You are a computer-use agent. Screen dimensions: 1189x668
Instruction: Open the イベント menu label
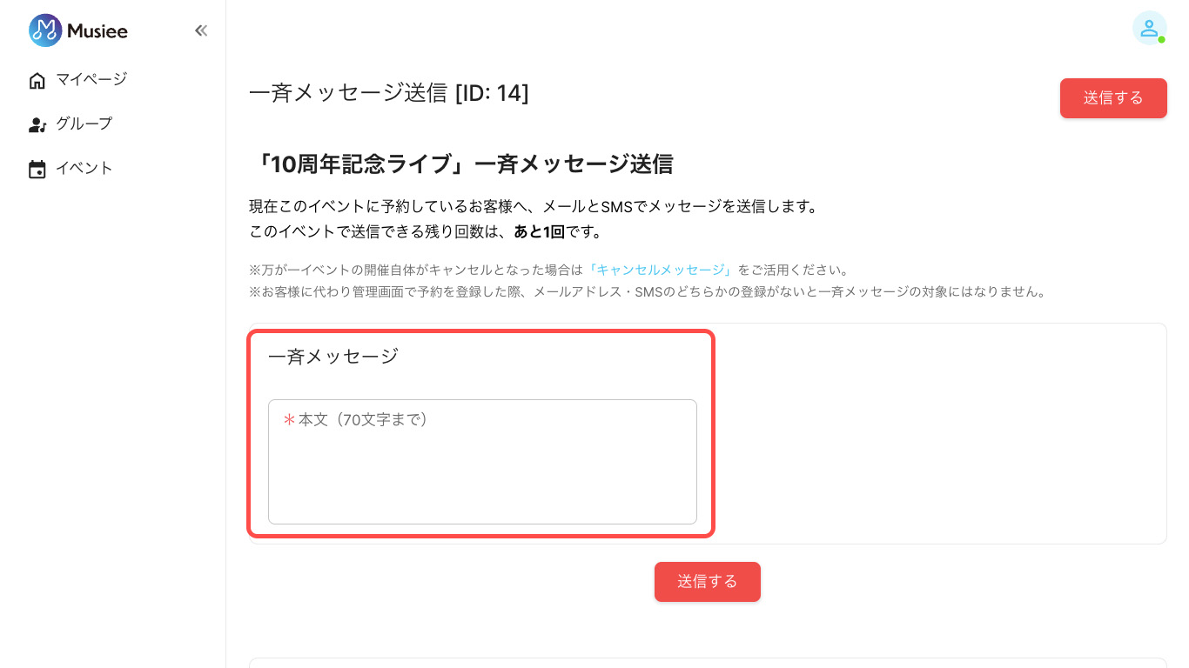[x=84, y=168]
